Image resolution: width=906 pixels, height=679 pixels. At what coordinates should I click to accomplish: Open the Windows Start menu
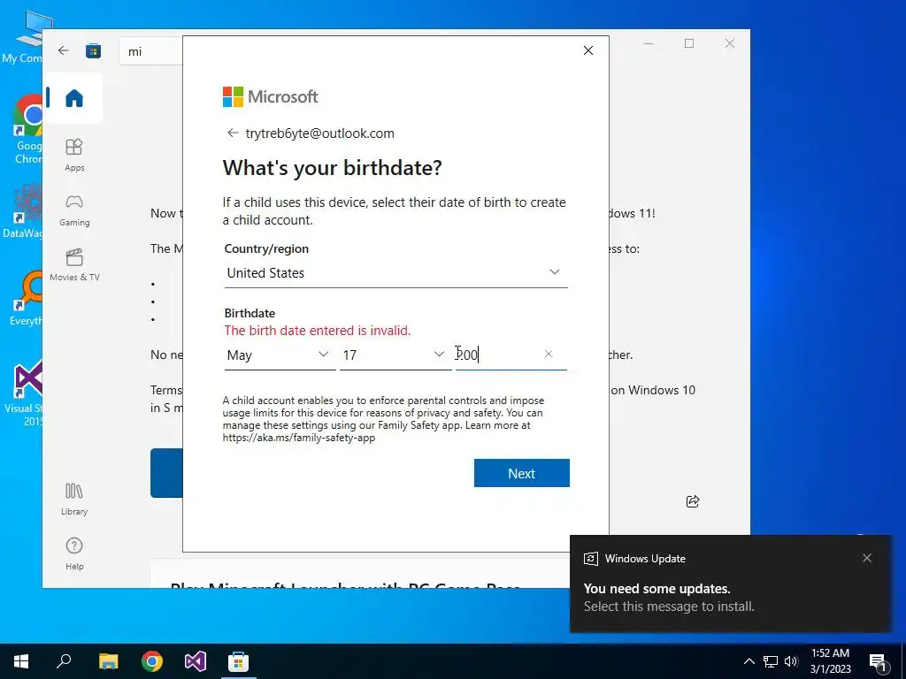21,661
